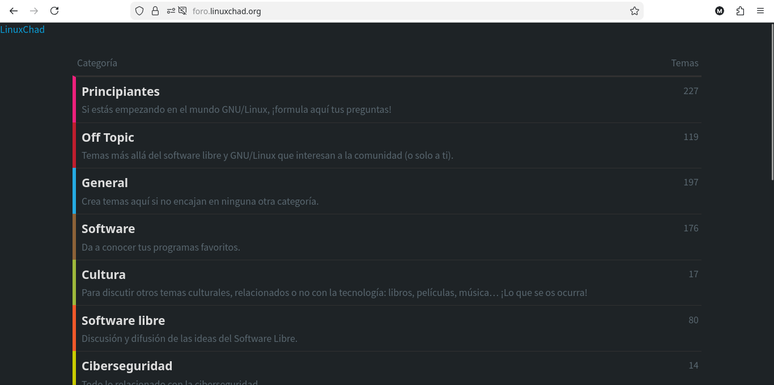Open the tracking protection shield icon
Screen dimensions: 774x385
coord(139,11)
